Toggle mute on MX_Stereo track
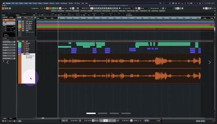Screen dimensions: 217x124 point(23,29)
